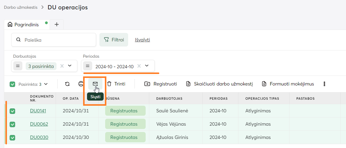Clear the Periodas filter value

coord(139,66)
